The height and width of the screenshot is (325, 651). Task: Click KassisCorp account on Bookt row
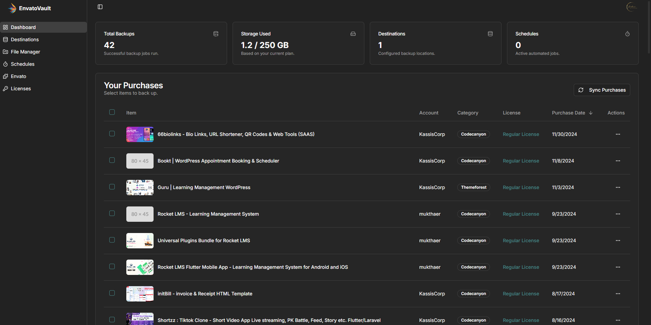coord(432,161)
